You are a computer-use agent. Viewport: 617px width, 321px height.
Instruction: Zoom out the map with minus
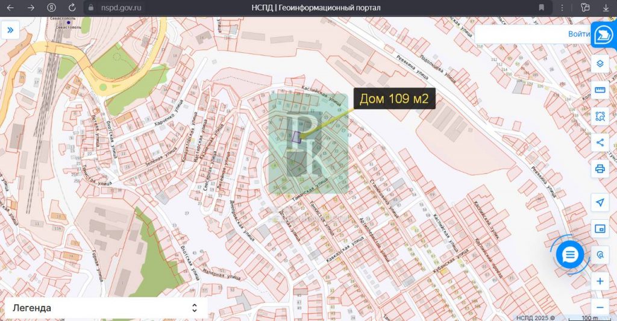click(600, 308)
